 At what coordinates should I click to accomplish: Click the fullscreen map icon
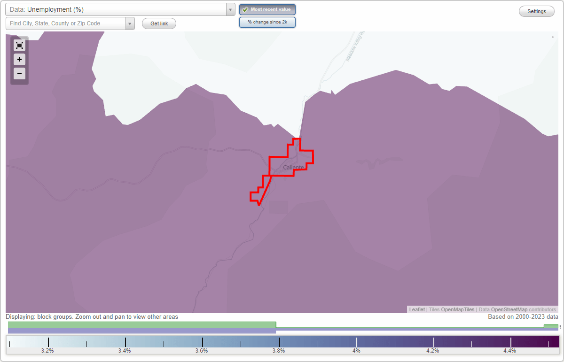(19, 45)
